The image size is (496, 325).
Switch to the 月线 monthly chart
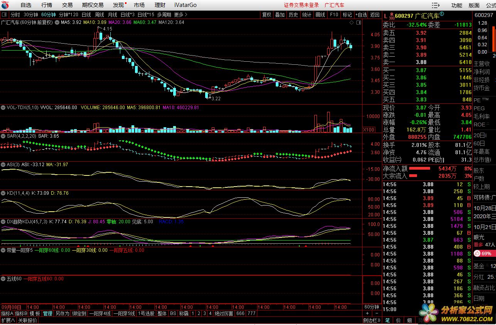tap(112, 15)
